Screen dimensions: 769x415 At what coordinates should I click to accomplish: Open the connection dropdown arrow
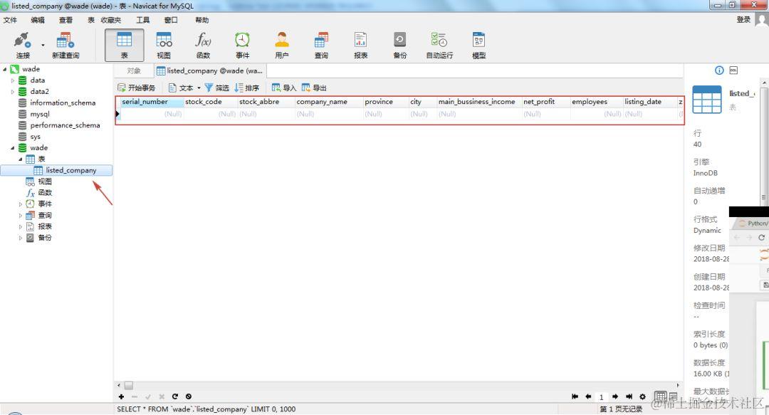coord(43,45)
